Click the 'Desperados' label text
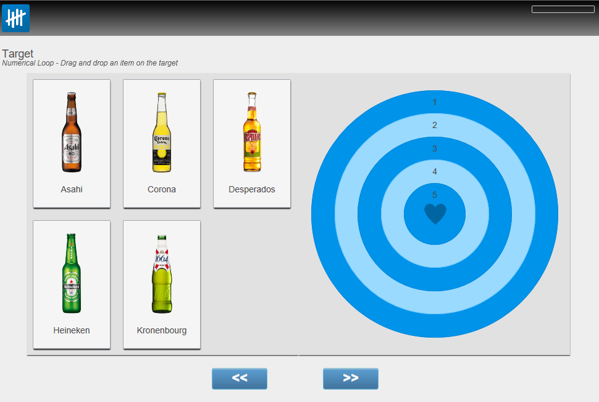599x402 pixels. click(x=252, y=189)
